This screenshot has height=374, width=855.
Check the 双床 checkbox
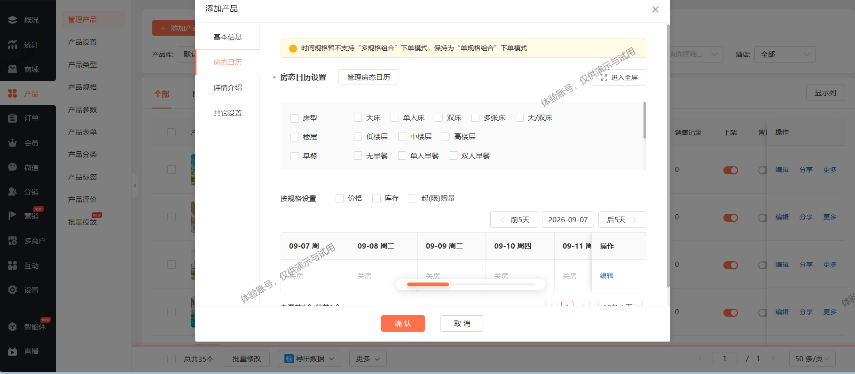click(439, 118)
